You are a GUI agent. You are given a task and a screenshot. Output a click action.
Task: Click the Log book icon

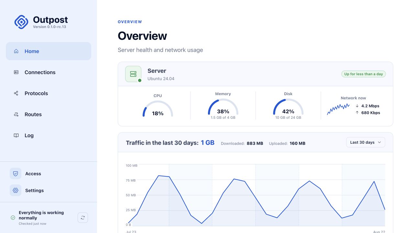coord(16,135)
